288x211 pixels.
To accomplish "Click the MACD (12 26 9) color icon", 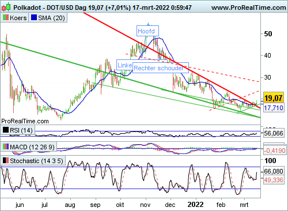I will click(6, 147).
